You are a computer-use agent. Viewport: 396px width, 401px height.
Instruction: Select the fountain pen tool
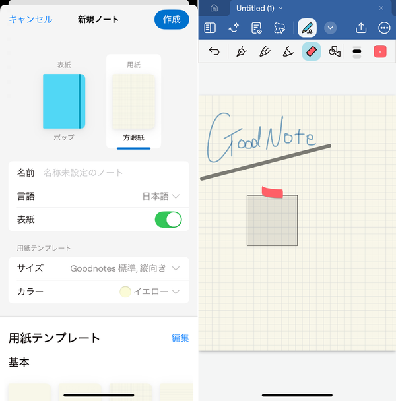242,51
